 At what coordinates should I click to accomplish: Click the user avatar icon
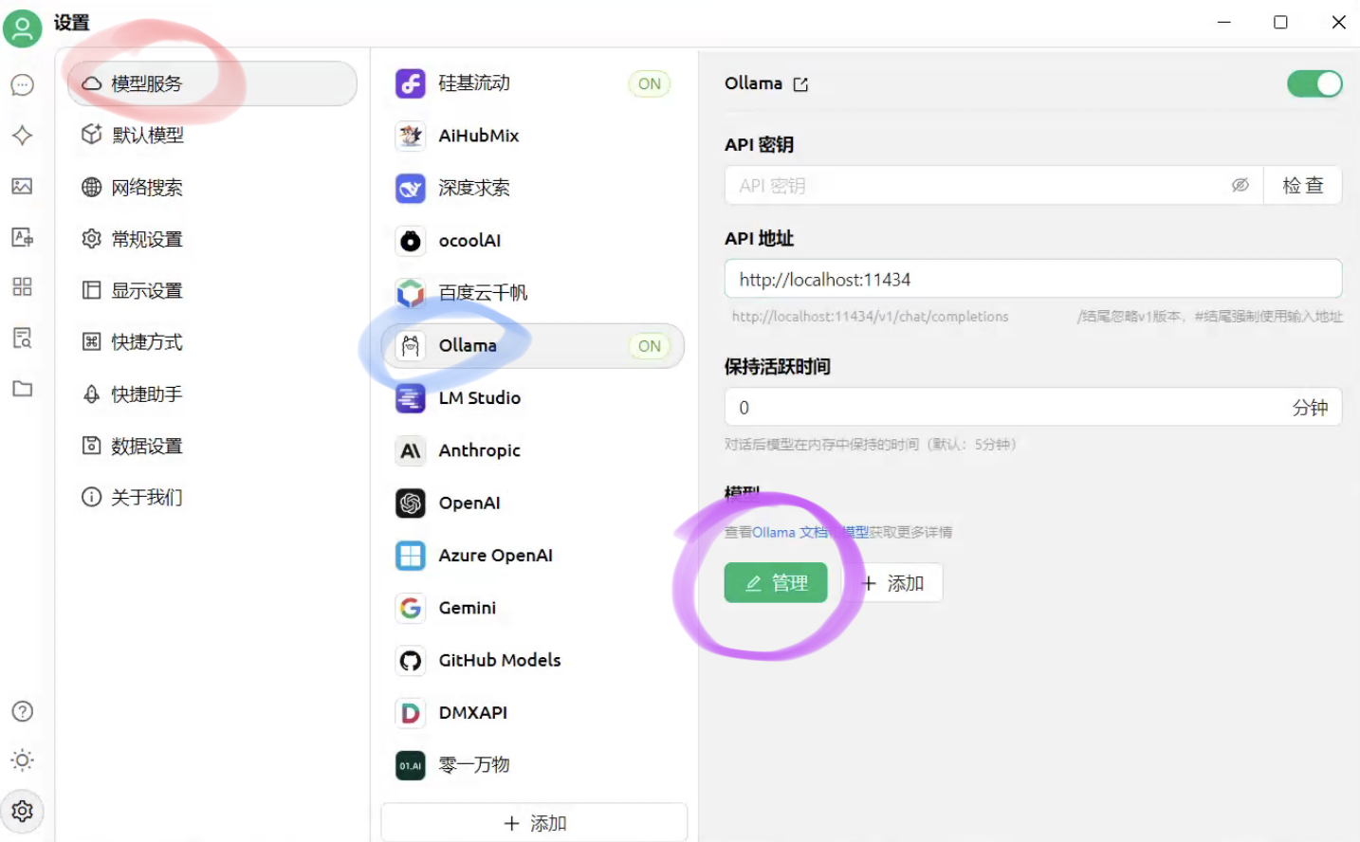click(x=23, y=27)
